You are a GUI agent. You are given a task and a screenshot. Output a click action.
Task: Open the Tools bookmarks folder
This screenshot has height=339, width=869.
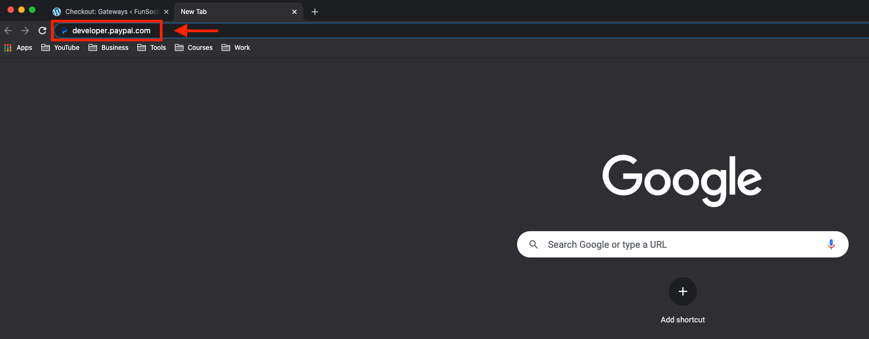pyautogui.click(x=152, y=48)
